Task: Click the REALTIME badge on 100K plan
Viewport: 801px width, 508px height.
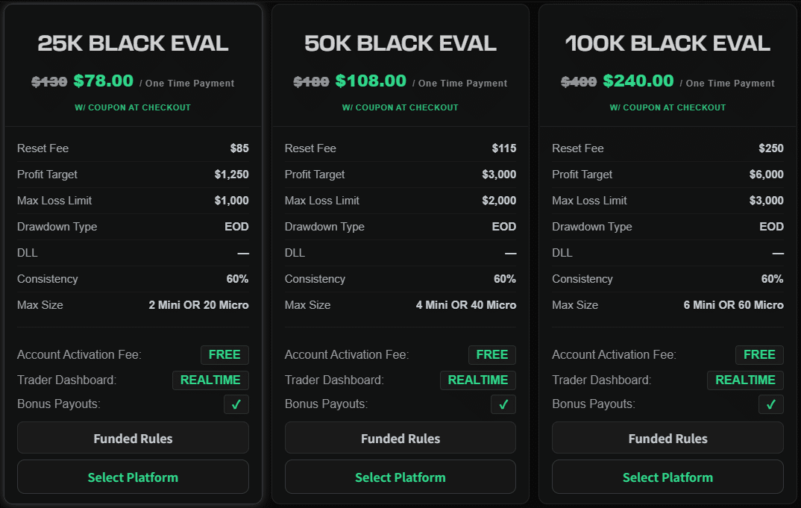Action: (745, 380)
